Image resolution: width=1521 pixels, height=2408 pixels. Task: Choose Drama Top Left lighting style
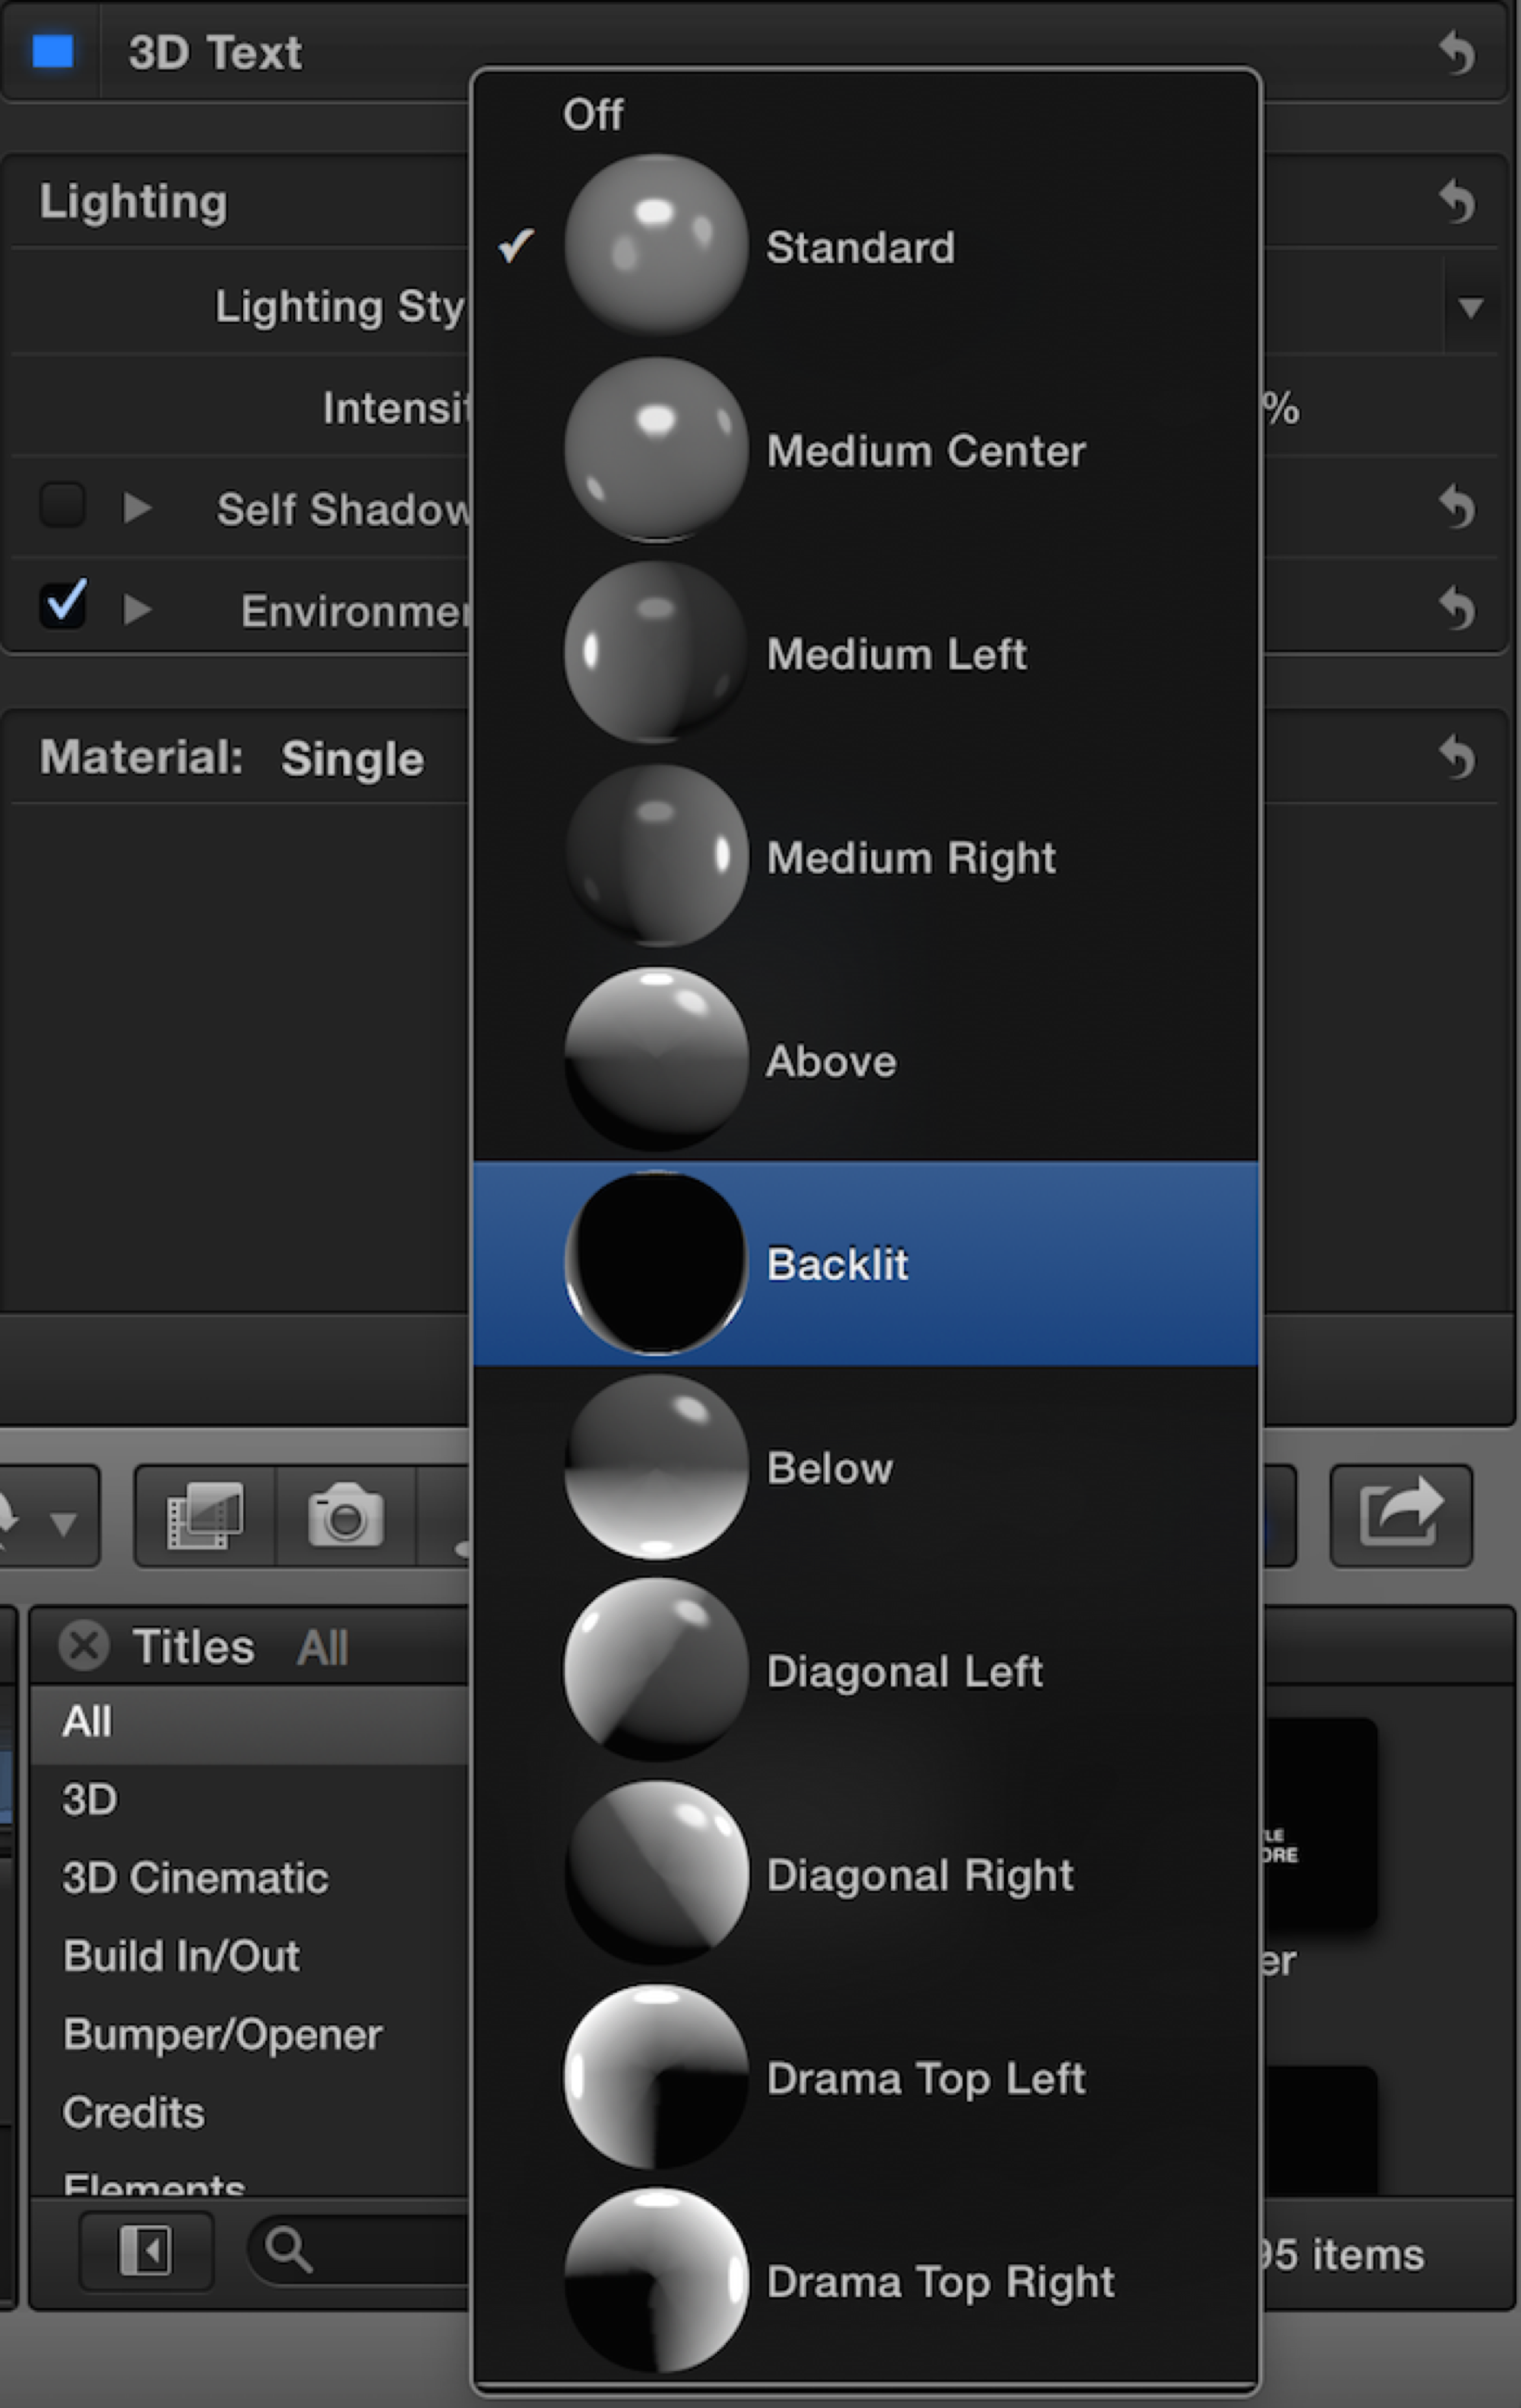[x=925, y=2079]
